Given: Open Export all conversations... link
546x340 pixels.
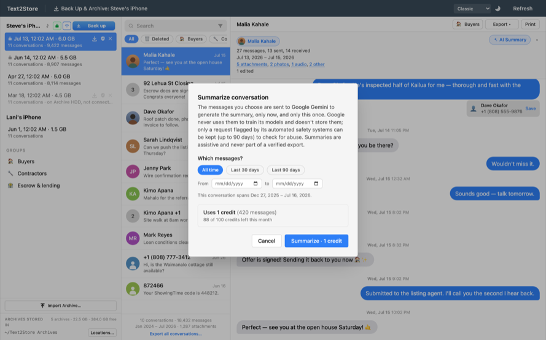Looking at the screenshot, I should coord(176,334).
